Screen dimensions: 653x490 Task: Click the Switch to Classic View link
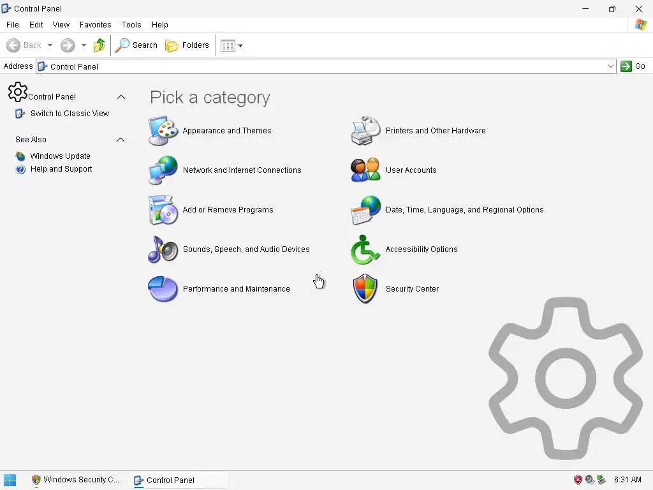pos(70,114)
